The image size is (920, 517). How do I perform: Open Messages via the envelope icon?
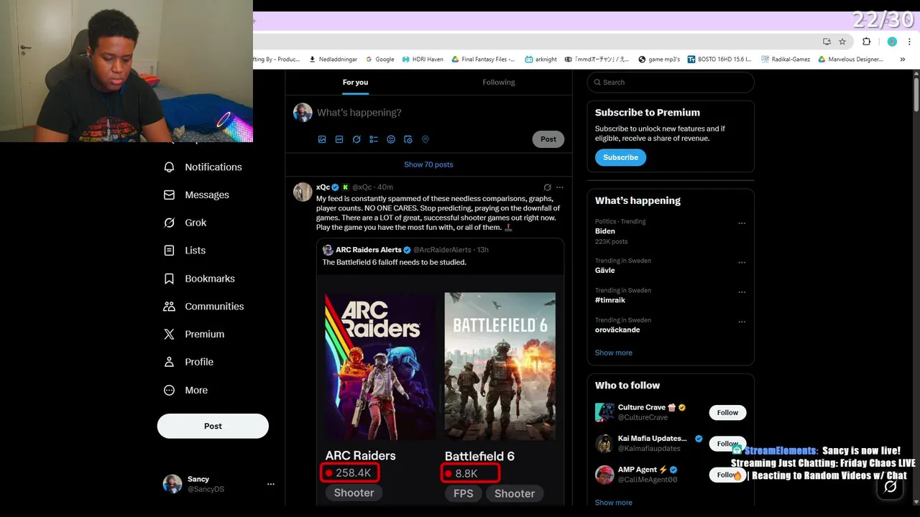(169, 195)
